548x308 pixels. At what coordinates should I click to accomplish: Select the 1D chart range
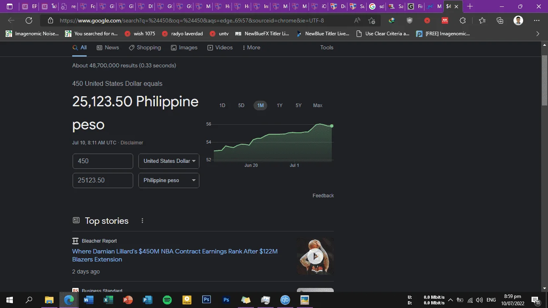click(x=222, y=105)
